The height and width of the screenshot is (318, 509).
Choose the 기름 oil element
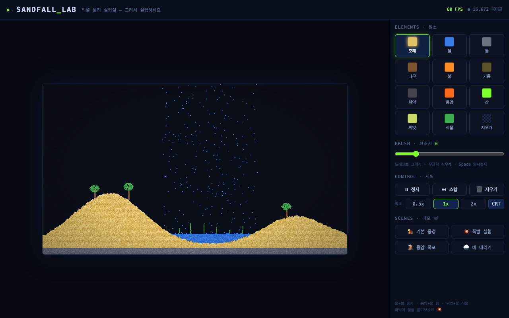pos(487,71)
